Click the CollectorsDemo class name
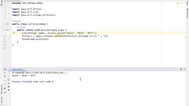The height and width of the screenshot is (106, 189). (37, 24)
